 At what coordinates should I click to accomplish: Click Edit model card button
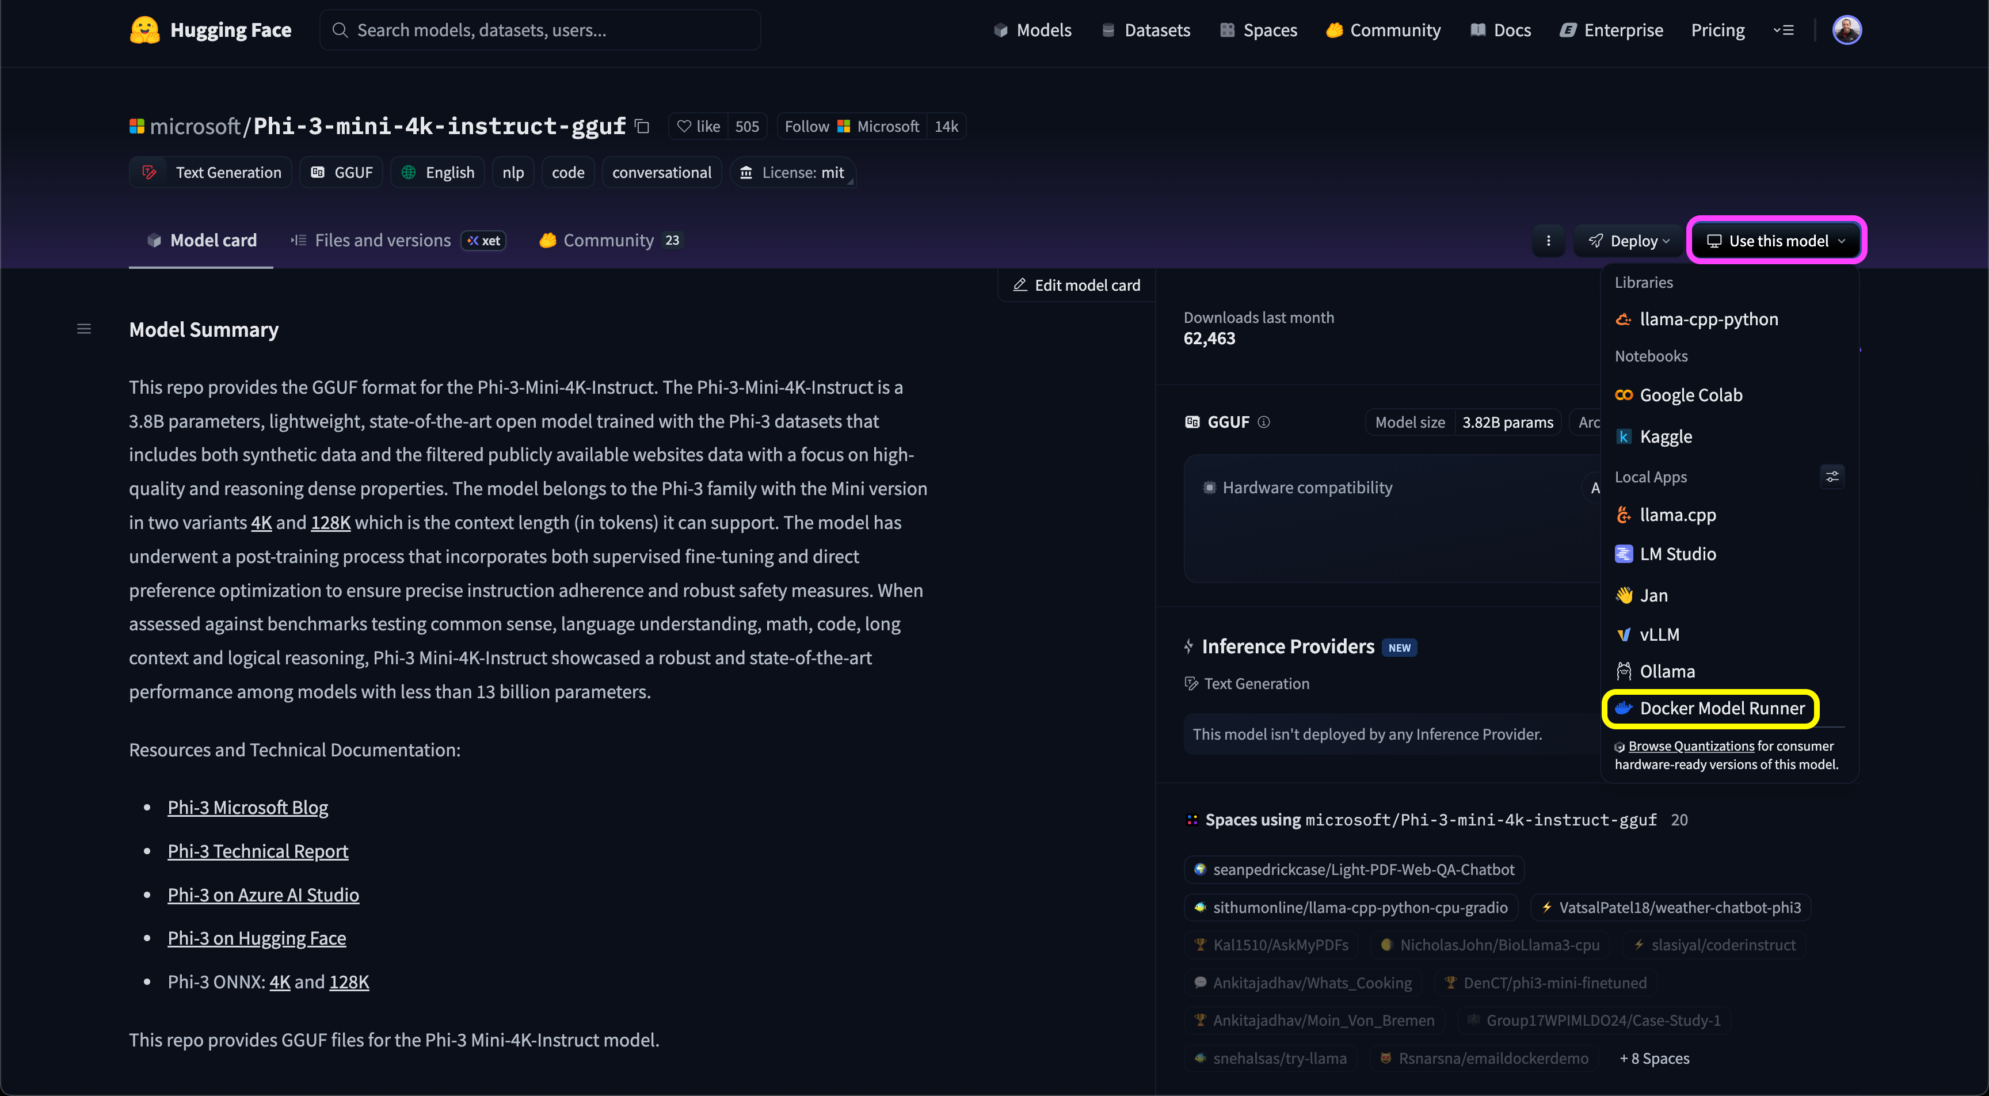[x=1077, y=285]
